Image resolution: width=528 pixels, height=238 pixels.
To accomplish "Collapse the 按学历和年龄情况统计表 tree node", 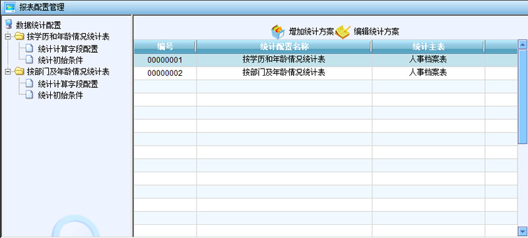I will tap(8, 37).
